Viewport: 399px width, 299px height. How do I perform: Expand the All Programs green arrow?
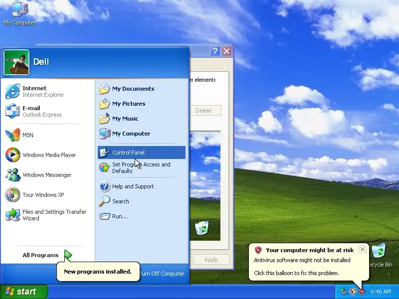[68, 255]
